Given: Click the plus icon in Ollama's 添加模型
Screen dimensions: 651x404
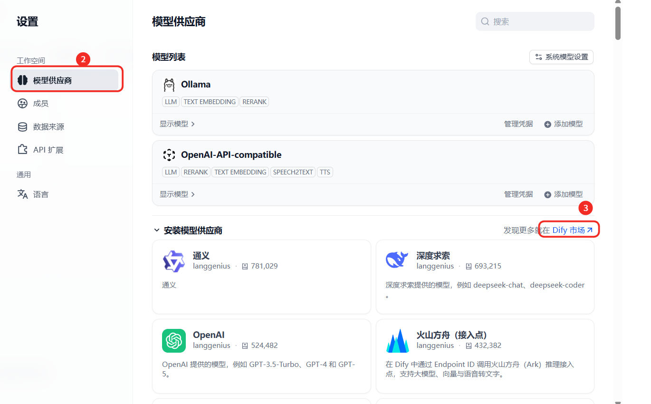Looking at the screenshot, I should 547,124.
